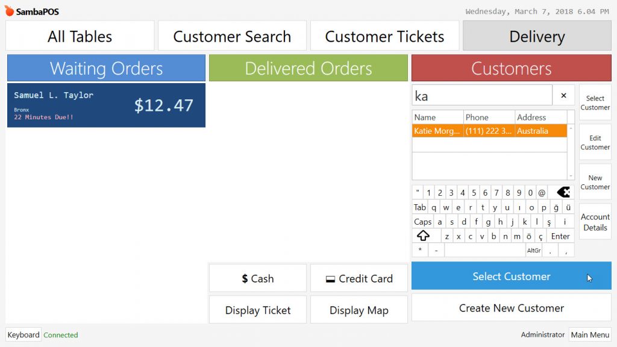Pay with the $ Cash button
Screen dimensions: 617x347
258,278
